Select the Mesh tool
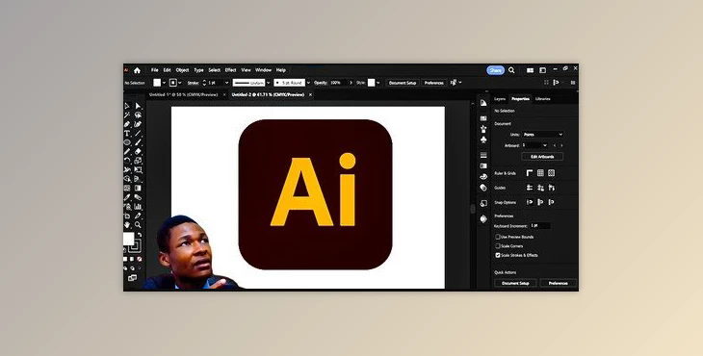Image resolution: width=703 pixels, height=356 pixels. click(x=127, y=188)
